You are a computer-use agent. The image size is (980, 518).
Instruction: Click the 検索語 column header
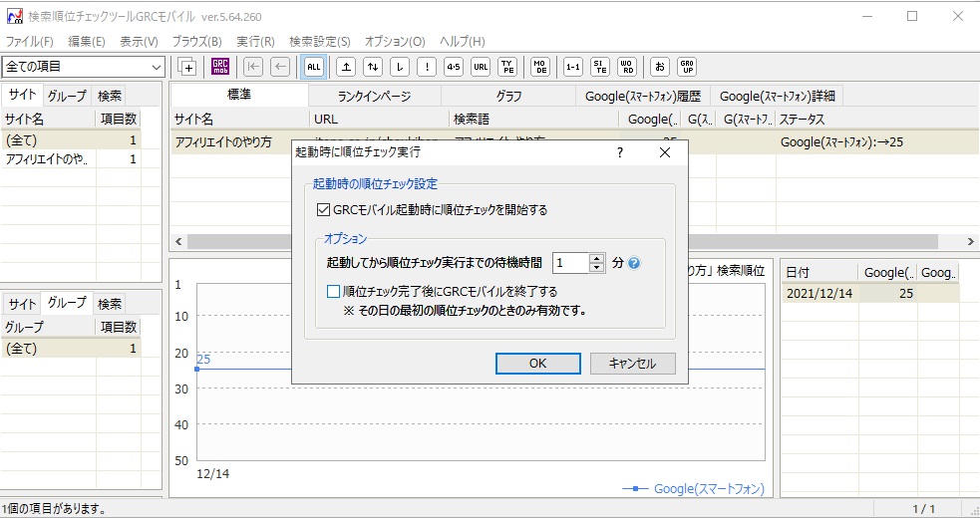pos(534,119)
